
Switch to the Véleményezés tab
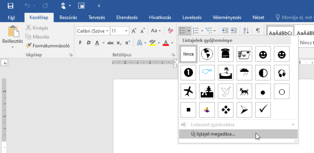tap(227, 18)
